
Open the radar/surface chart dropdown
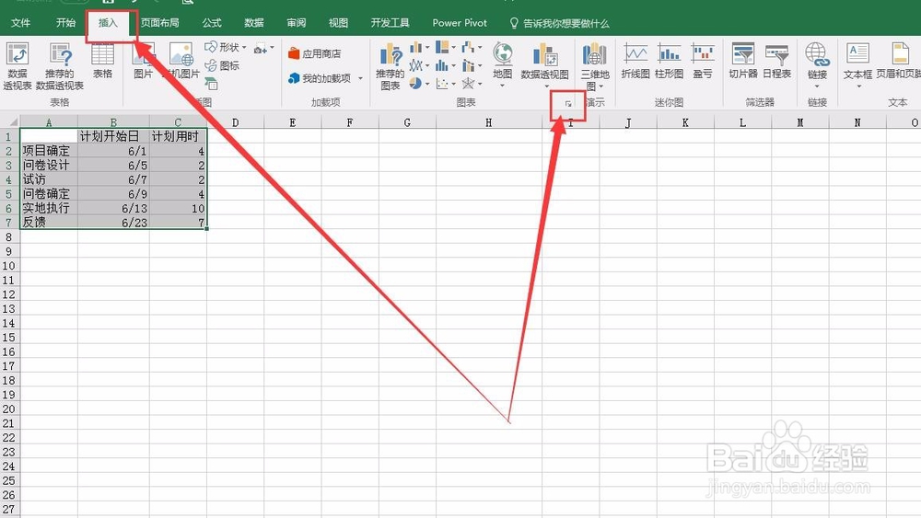[472, 84]
